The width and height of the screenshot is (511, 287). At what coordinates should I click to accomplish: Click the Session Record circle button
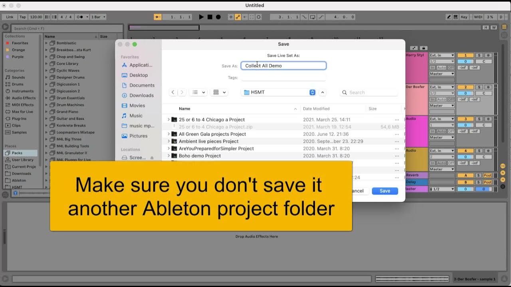click(x=259, y=17)
